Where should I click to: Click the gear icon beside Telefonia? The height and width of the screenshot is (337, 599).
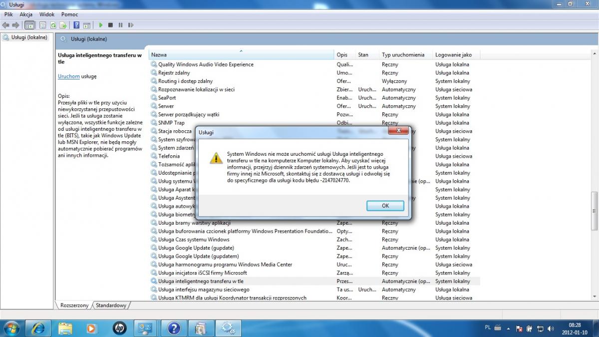coord(154,156)
